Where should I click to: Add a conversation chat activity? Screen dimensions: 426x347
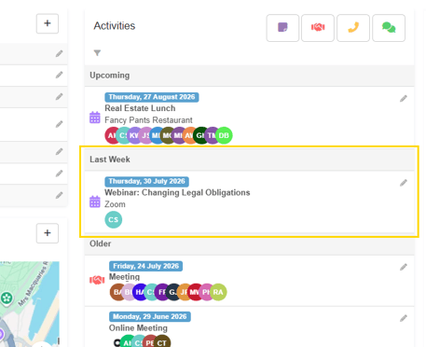click(x=389, y=28)
